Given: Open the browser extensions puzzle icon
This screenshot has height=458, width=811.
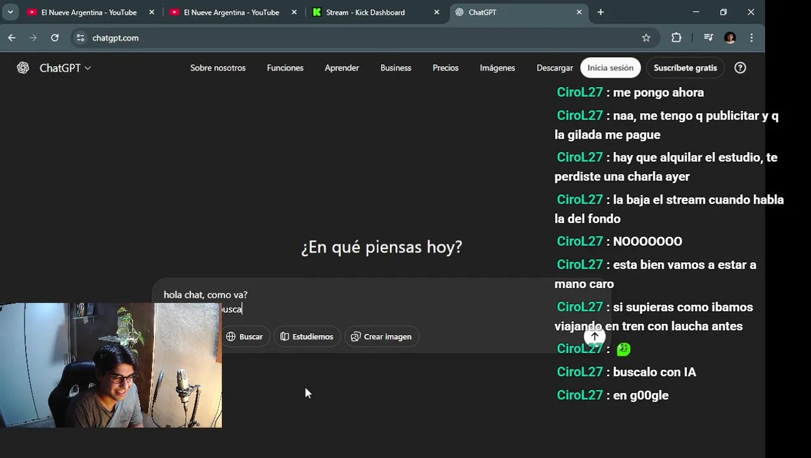Looking at the screenshot, I should tap(676, 38).
